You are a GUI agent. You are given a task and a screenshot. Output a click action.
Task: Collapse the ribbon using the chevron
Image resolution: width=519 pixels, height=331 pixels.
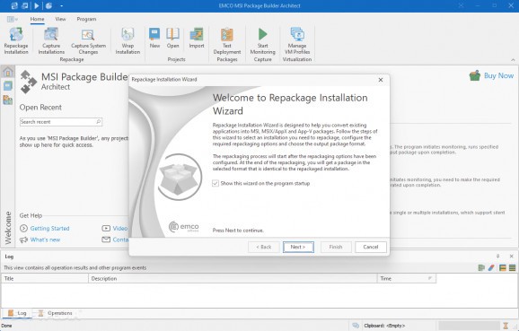[513, 60]
